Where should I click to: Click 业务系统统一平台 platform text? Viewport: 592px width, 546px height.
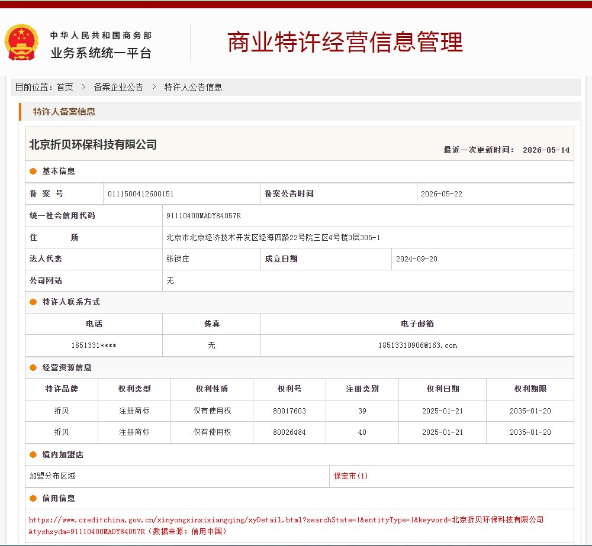pyautogui.click(x=101, y=53)
